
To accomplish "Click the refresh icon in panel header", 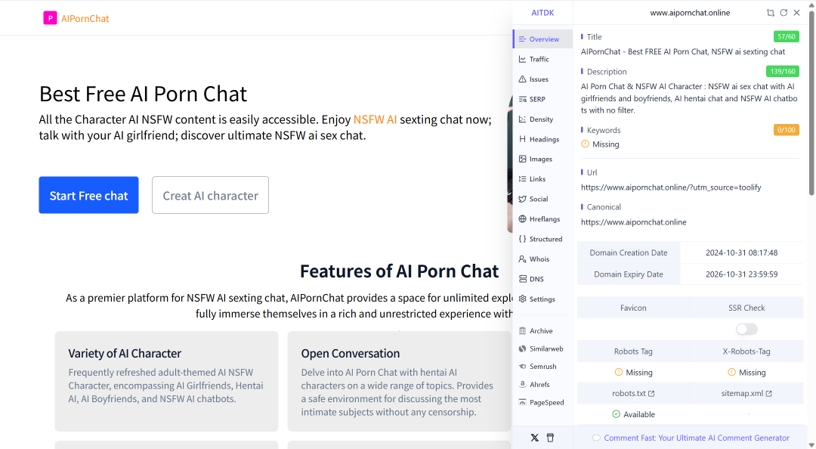I will (x=784, y=13).
